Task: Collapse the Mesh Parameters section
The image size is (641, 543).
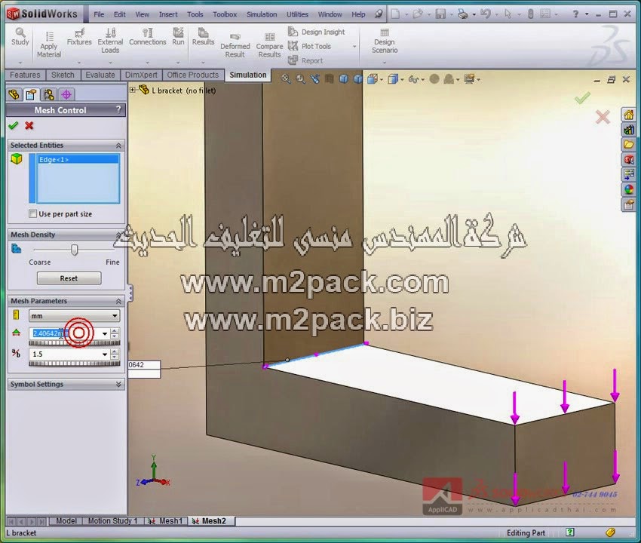Action: coord(118,302)
